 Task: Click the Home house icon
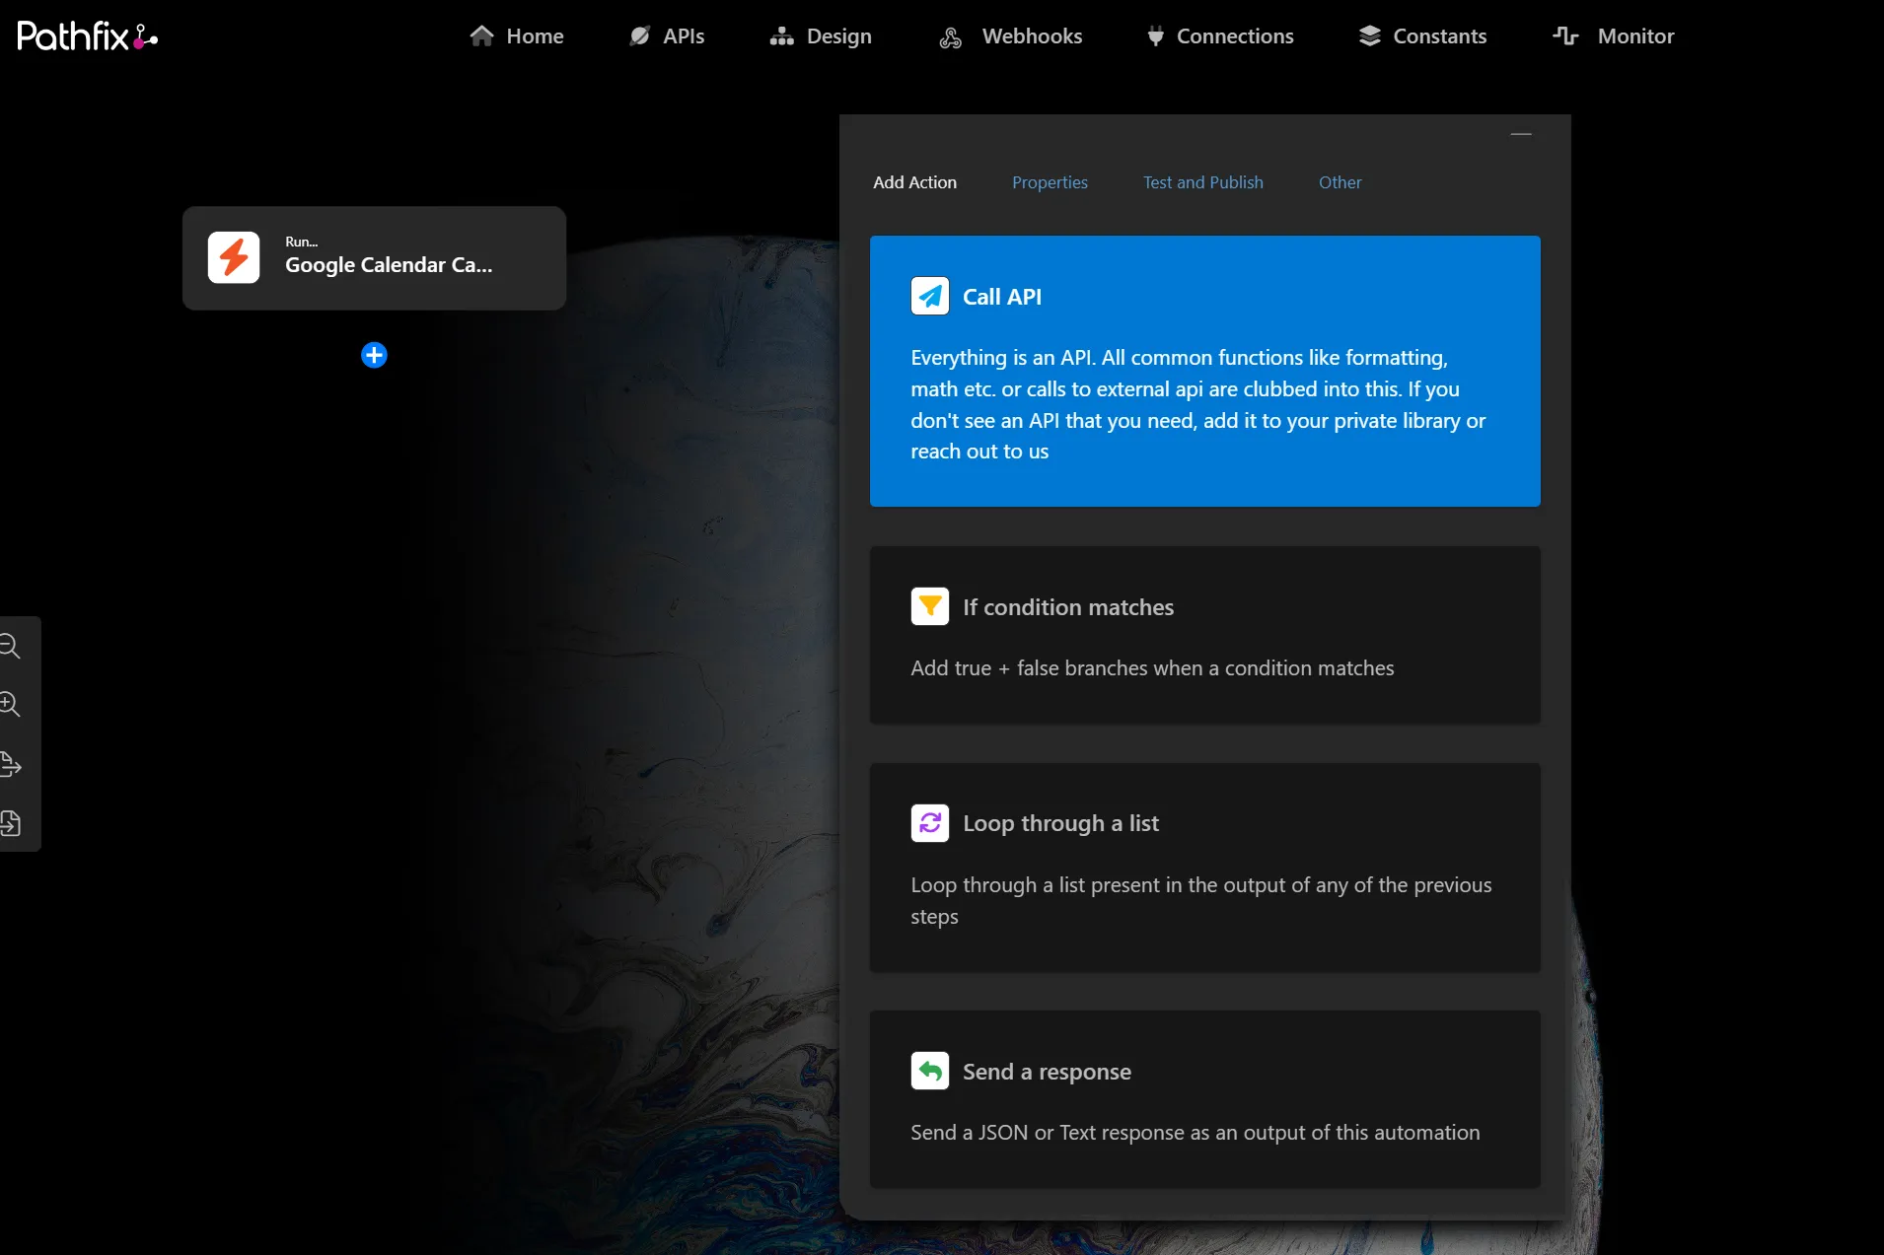[481, 36]
